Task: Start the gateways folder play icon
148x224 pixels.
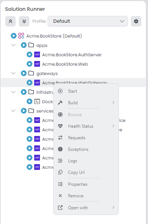Action: tap(24, 73)
